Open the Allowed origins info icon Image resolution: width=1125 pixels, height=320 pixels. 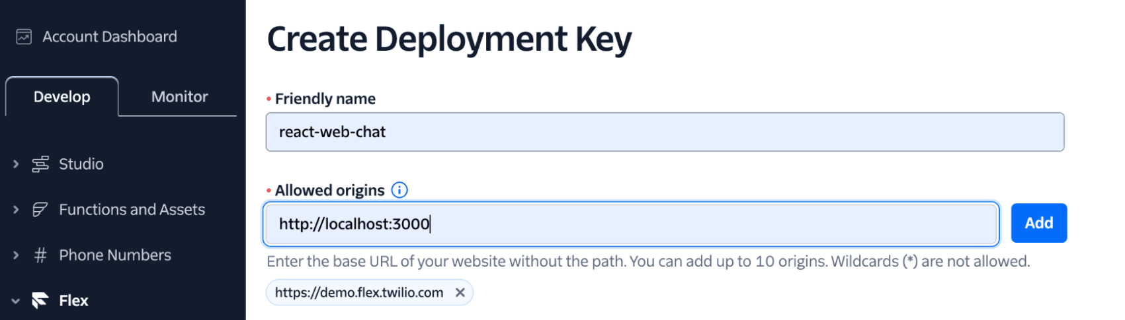pos(399,190)
